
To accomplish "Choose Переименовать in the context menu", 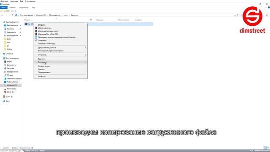I will pos(60,72).
